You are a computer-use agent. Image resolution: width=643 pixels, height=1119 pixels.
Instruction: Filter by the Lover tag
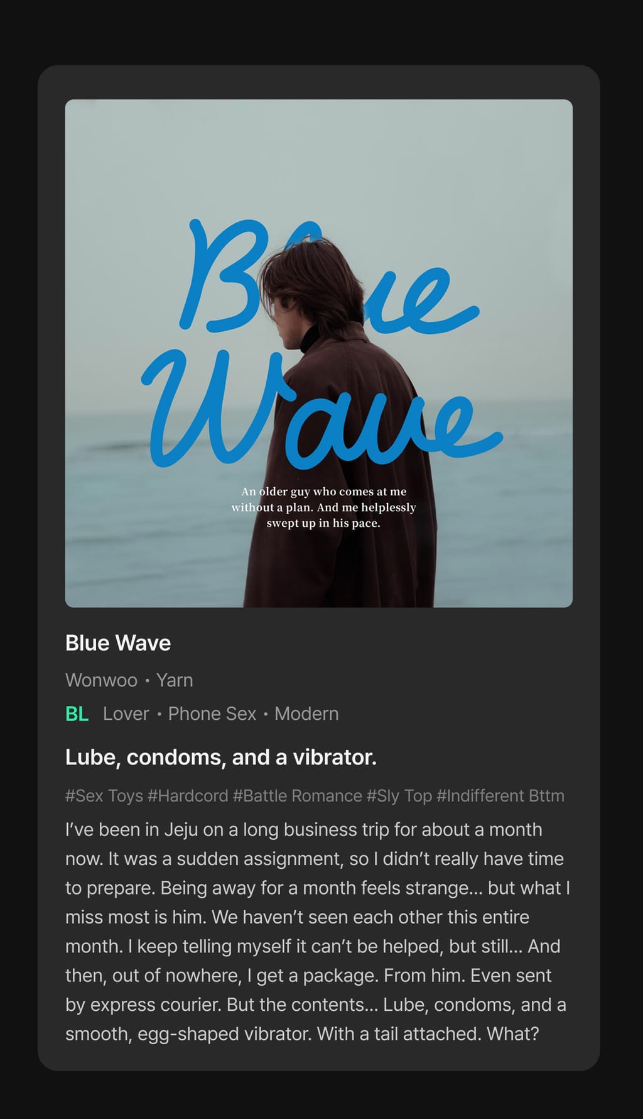(126, 714)
